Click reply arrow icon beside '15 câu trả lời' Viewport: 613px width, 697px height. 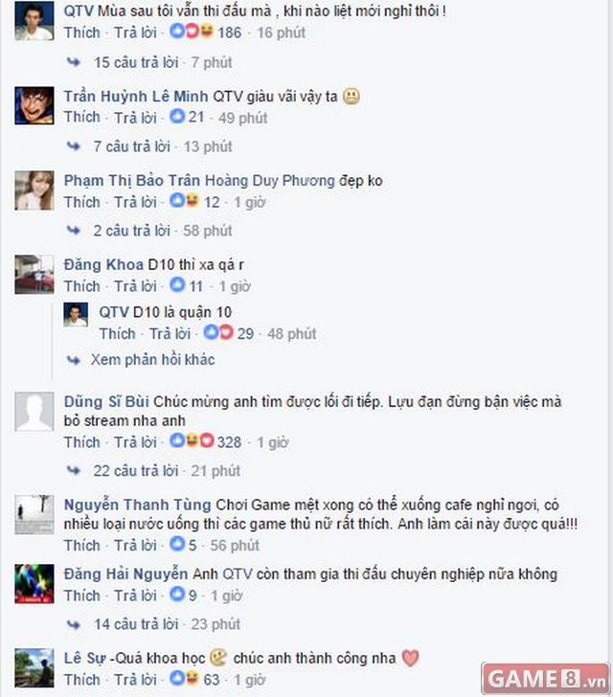pos(74,62)
